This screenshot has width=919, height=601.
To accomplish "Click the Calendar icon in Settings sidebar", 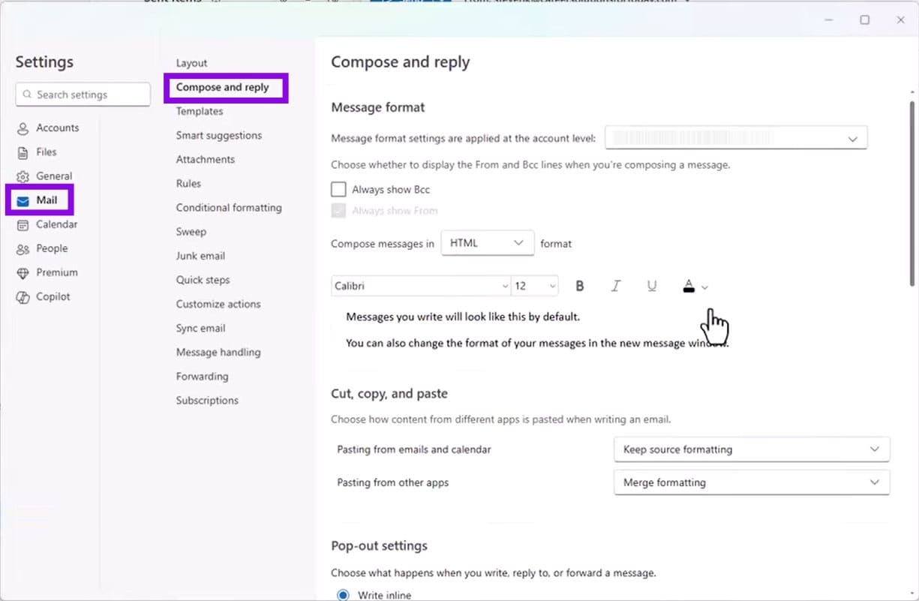I will tap(23, 224).
